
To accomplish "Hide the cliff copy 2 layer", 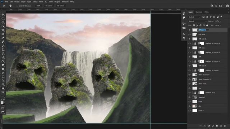I will click(x=189, y=39).
